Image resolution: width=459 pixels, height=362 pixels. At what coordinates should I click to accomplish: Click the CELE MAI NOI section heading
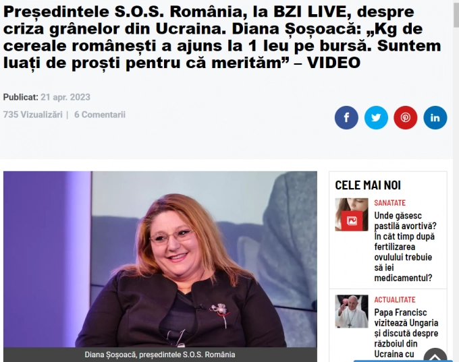pyautogui.click(x=368, y=185)
